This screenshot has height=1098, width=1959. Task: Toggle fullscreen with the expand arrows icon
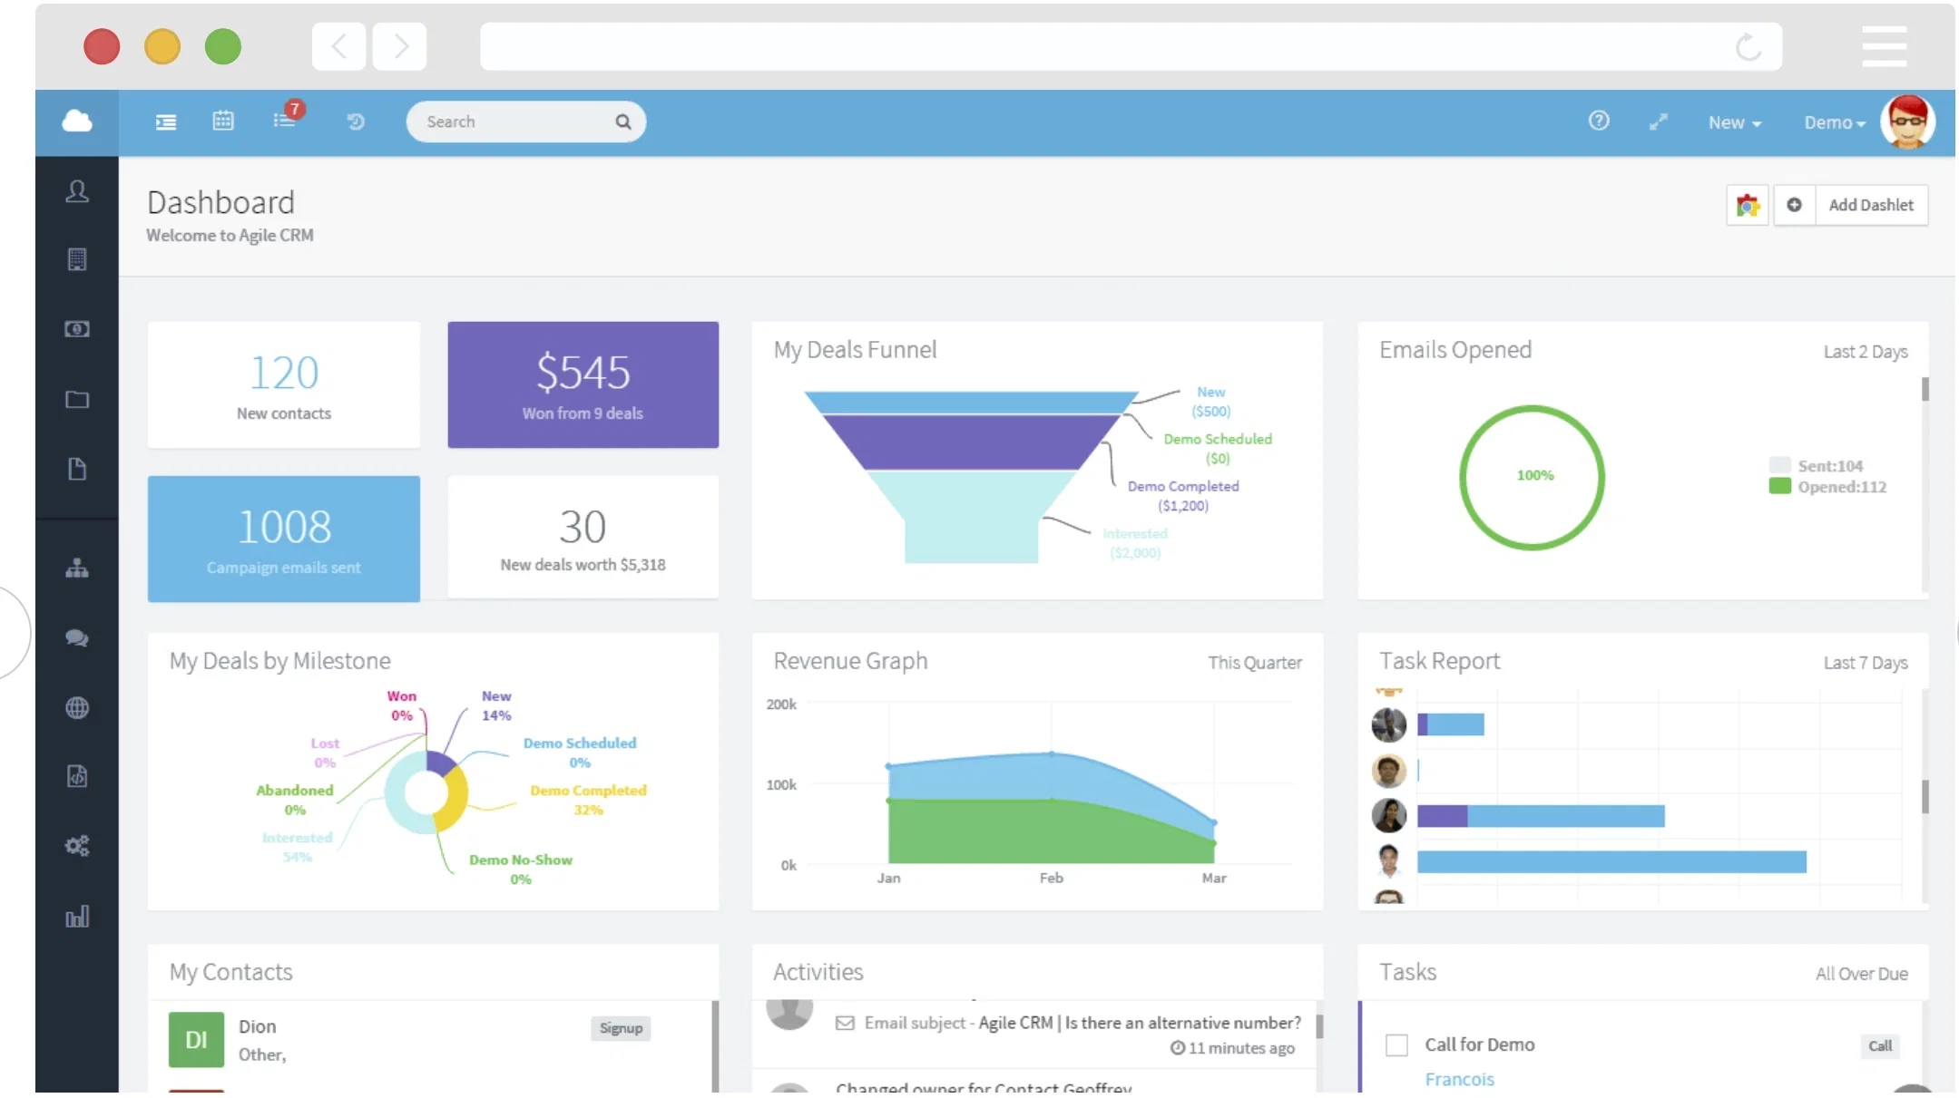[1658, 121]
